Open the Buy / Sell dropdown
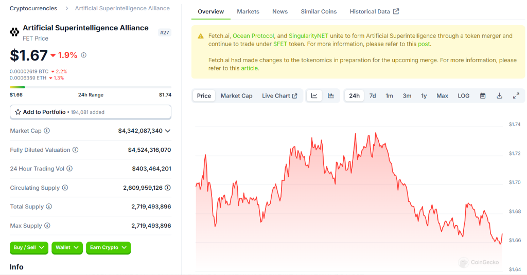The height and width of the screenshot is (275, 527). (x=29, y=247)
